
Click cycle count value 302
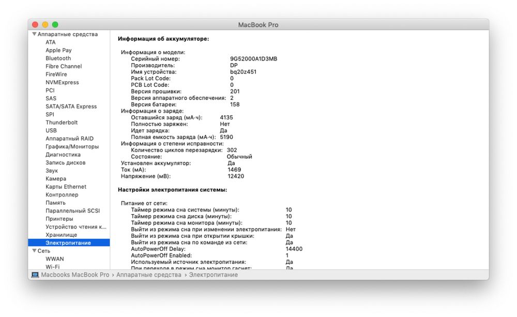[232, 150]
